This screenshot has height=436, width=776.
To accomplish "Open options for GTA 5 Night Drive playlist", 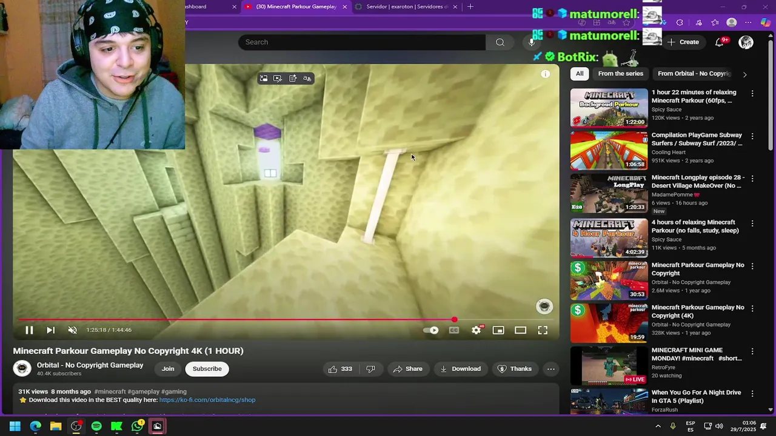I will 752,394.
